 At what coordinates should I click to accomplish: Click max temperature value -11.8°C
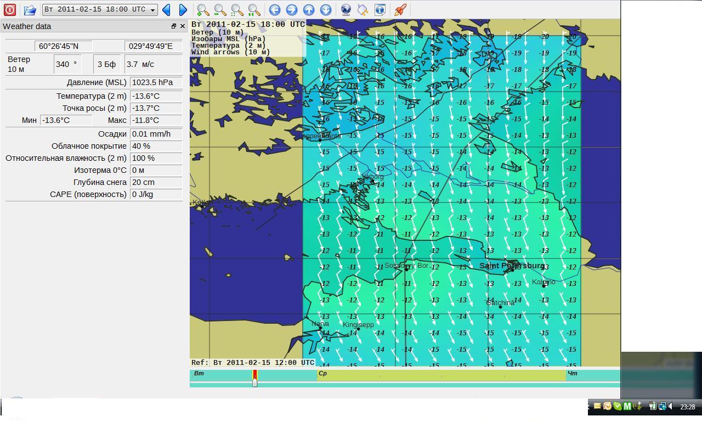pos(156,120)
